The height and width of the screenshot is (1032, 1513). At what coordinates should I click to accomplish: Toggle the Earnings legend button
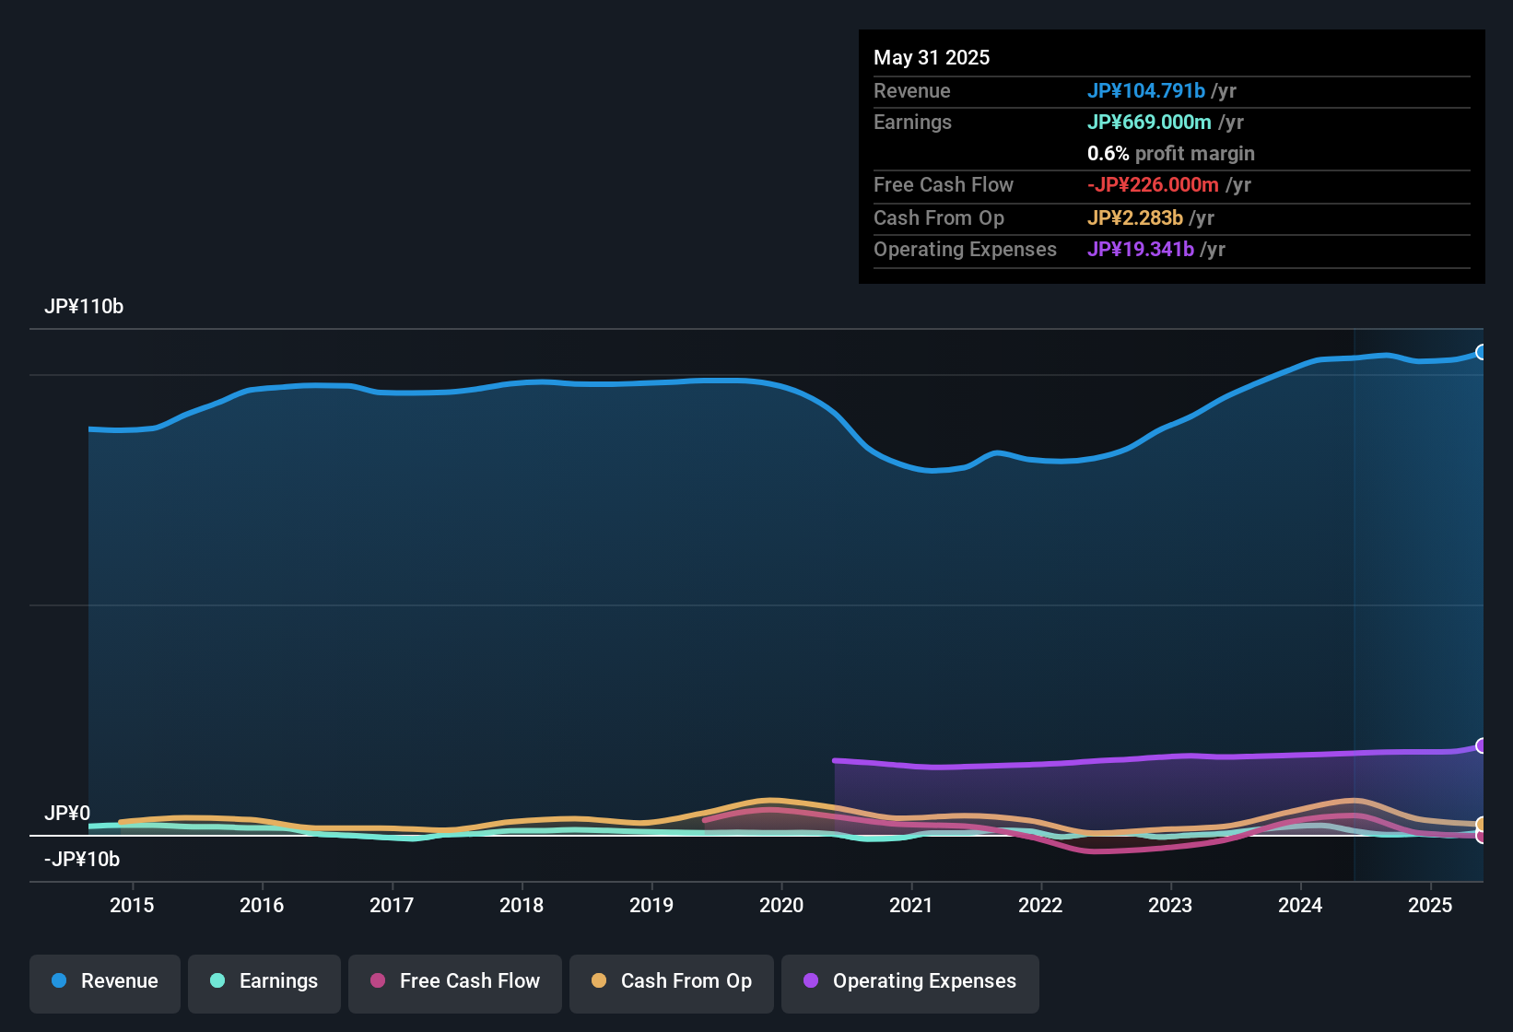tap(264, 983)
